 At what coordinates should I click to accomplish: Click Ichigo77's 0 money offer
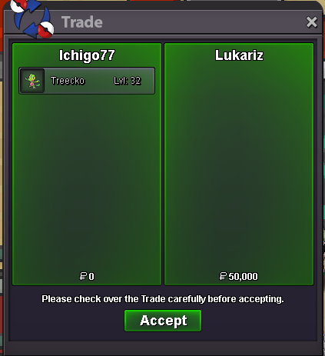pos(87,276)
